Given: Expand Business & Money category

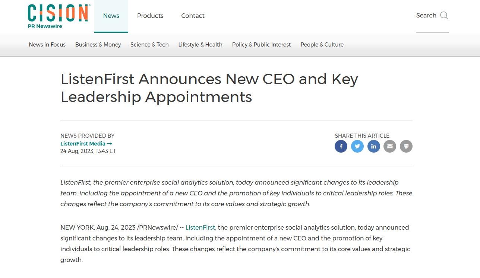Looking at the screenshot, I should coord(98,45).
